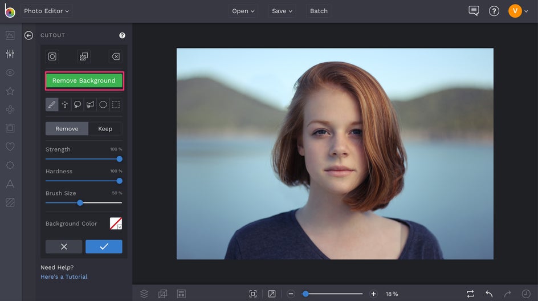
Task: Select the lasso cutout tool
Action: (78, 105)
